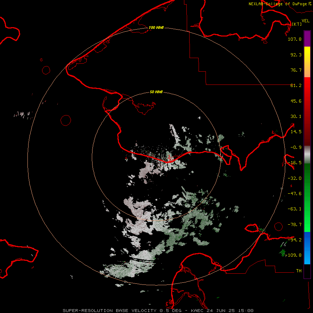Click the green segment of the velocity color bar
This screenshot has width=313, height=313.
click(307, 198)
